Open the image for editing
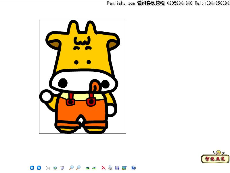The height and width of the screenshot is (173, 230). pos(124,168)
